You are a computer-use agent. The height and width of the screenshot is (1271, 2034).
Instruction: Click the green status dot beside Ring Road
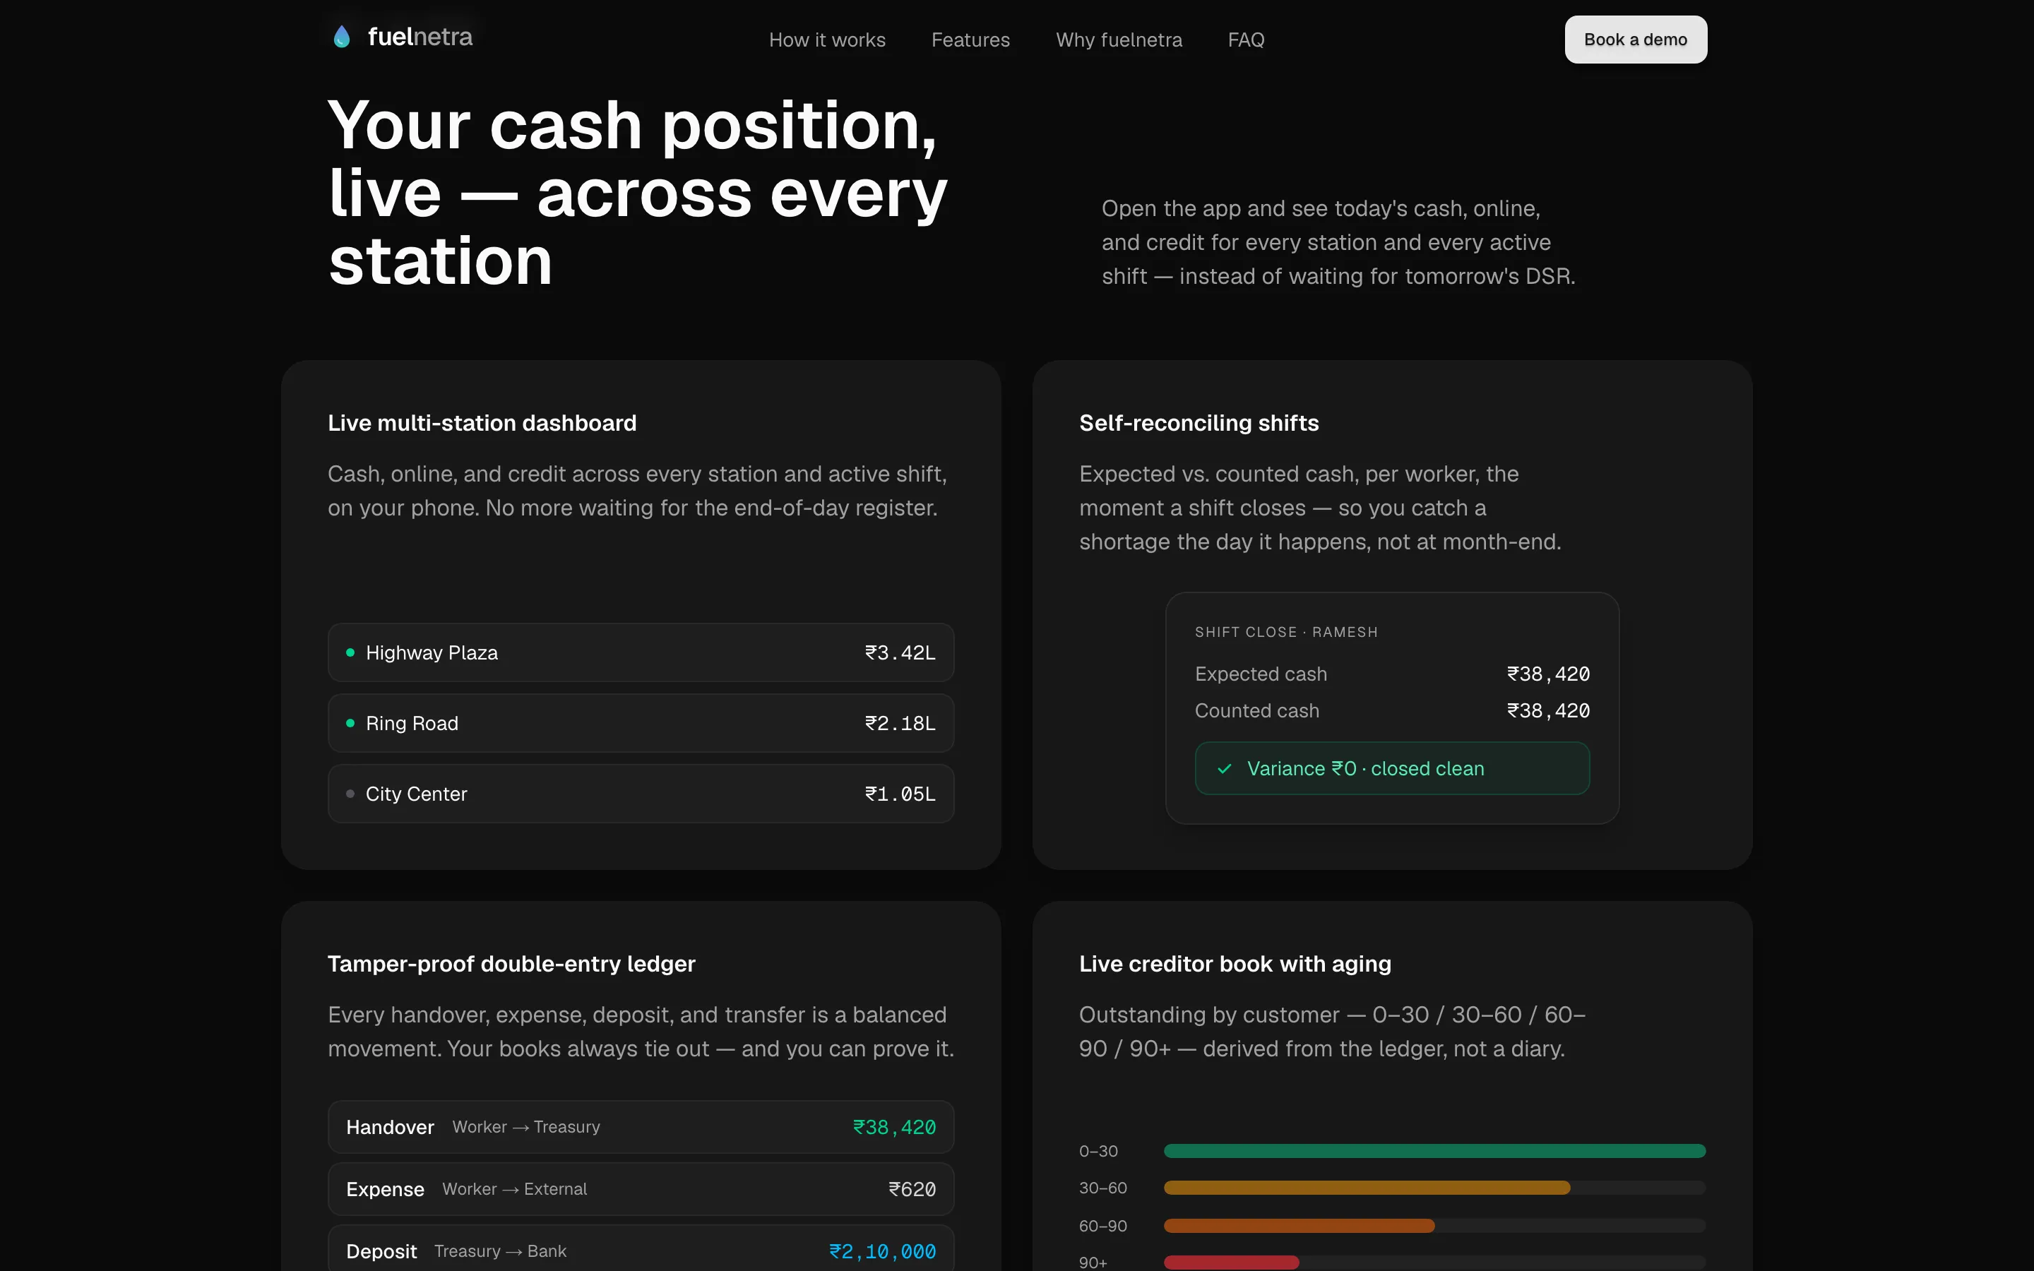point(350,723)
